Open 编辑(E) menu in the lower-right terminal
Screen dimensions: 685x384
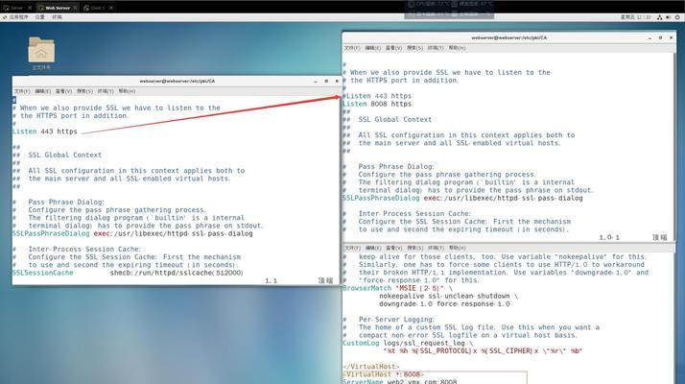(x=373, y=248)
